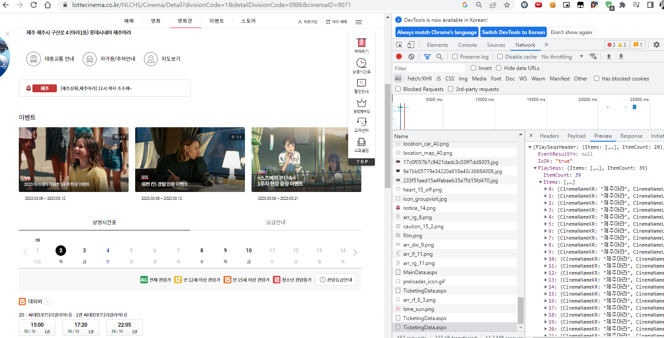Open the network conditions wifi icon

[593, 56]
